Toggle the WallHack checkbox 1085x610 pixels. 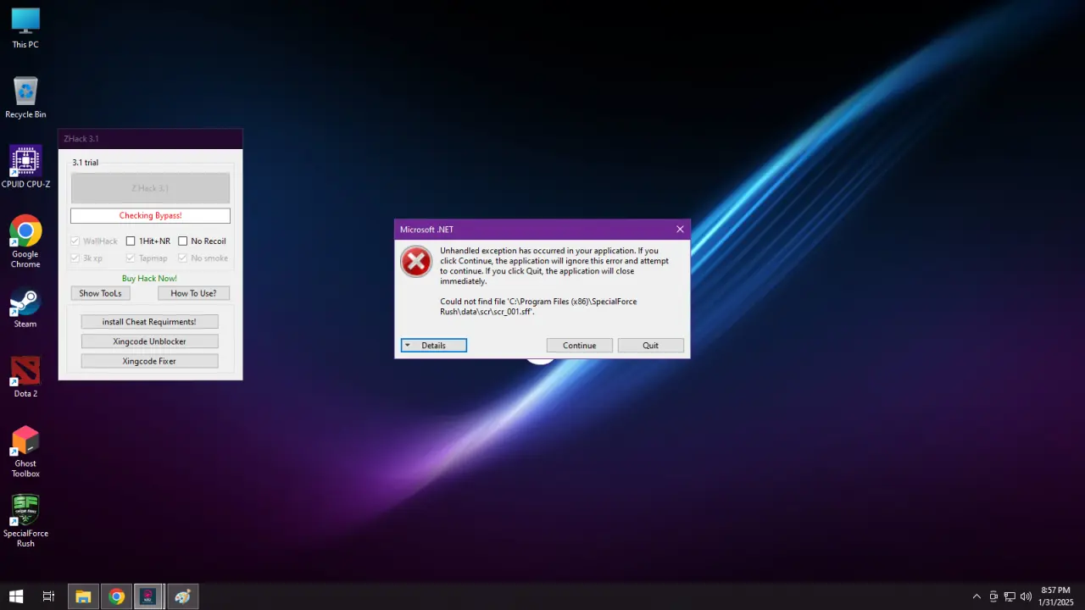[x=94, y=241]
